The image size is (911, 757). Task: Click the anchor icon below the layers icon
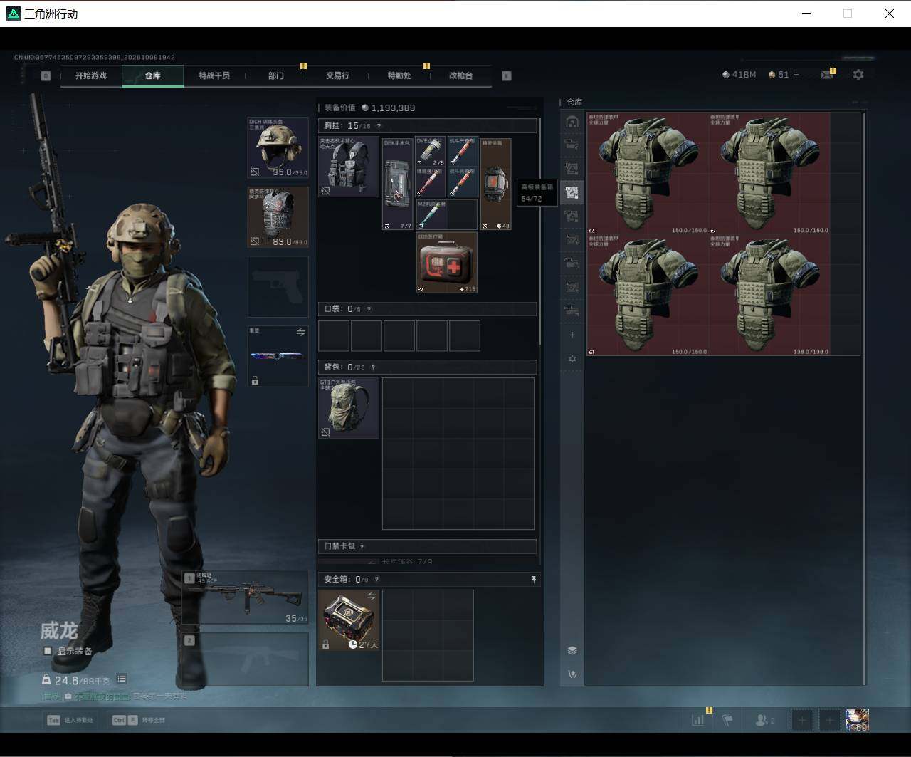tap(572, 674)
